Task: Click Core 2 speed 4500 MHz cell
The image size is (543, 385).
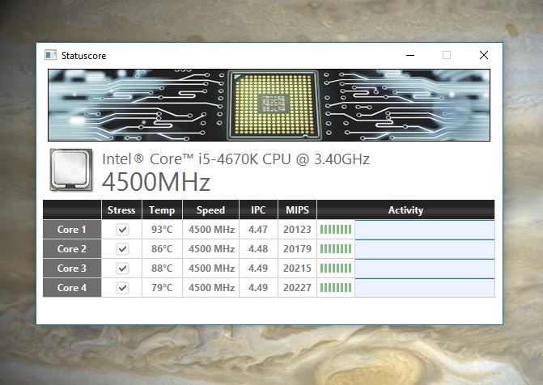Action: (211, 249)
